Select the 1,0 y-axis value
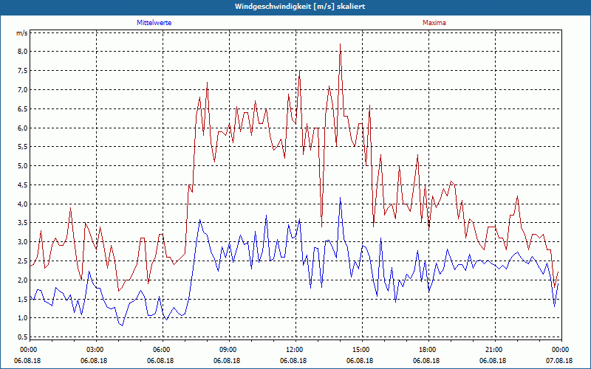This screenshot has height=369, width=591. click(x=24, y=318)
